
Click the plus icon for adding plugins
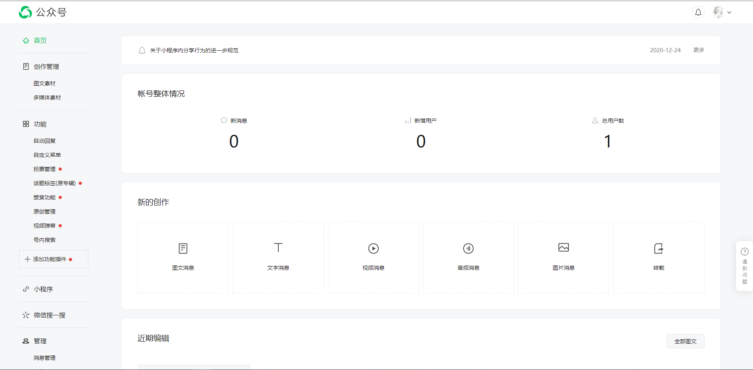pos(28,259)
